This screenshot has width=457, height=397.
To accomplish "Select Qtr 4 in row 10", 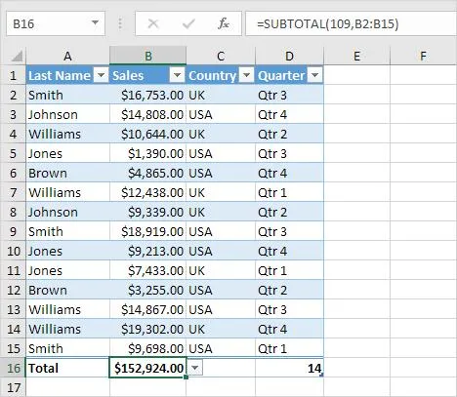I will 289,251.
